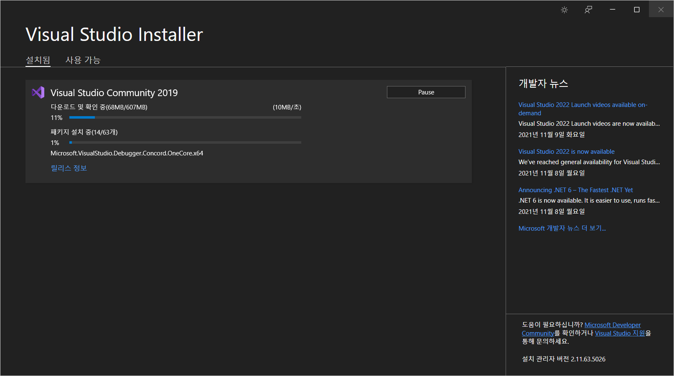Open Visual Studio 2022 Launch videos news link
This screenshot has width=674, height=376.
(x=583, y=109)
